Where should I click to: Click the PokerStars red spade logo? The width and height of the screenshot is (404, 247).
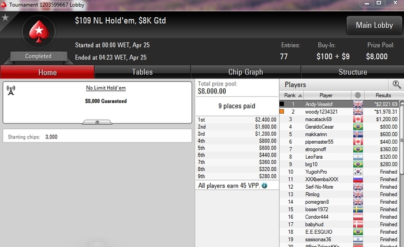tap(39, 31)
